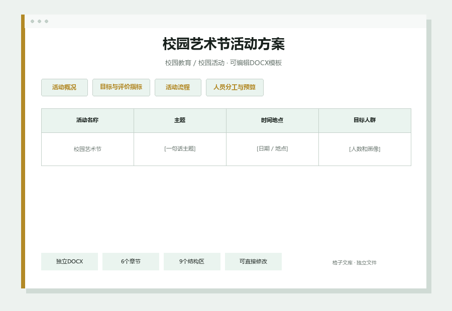
Task: Switch to the 活动流程 tab
Action: coord(178,88)
